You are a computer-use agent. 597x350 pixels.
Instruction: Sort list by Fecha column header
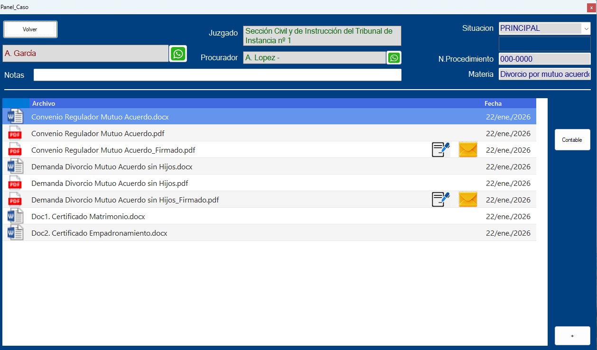[x=493, y=103]
